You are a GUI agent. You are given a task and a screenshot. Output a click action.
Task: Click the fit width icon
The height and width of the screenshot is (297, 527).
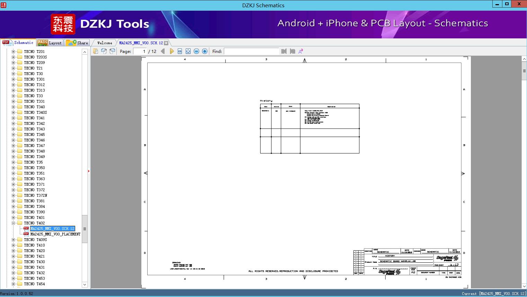click(180, 51)
